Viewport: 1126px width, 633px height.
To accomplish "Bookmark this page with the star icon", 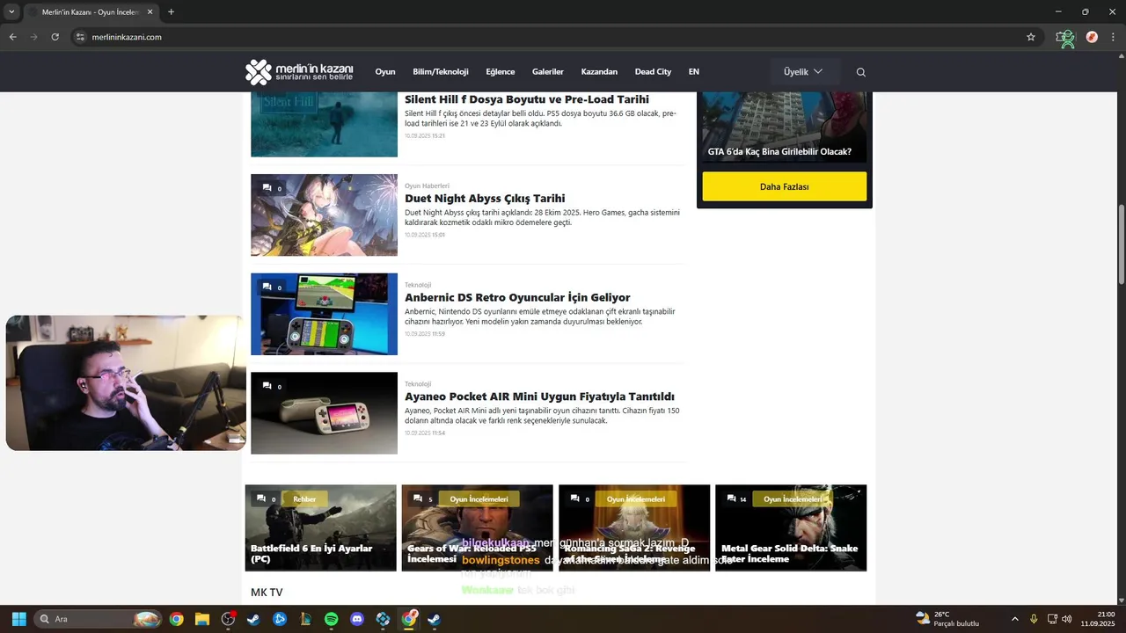I will [x=1030, y=37].
